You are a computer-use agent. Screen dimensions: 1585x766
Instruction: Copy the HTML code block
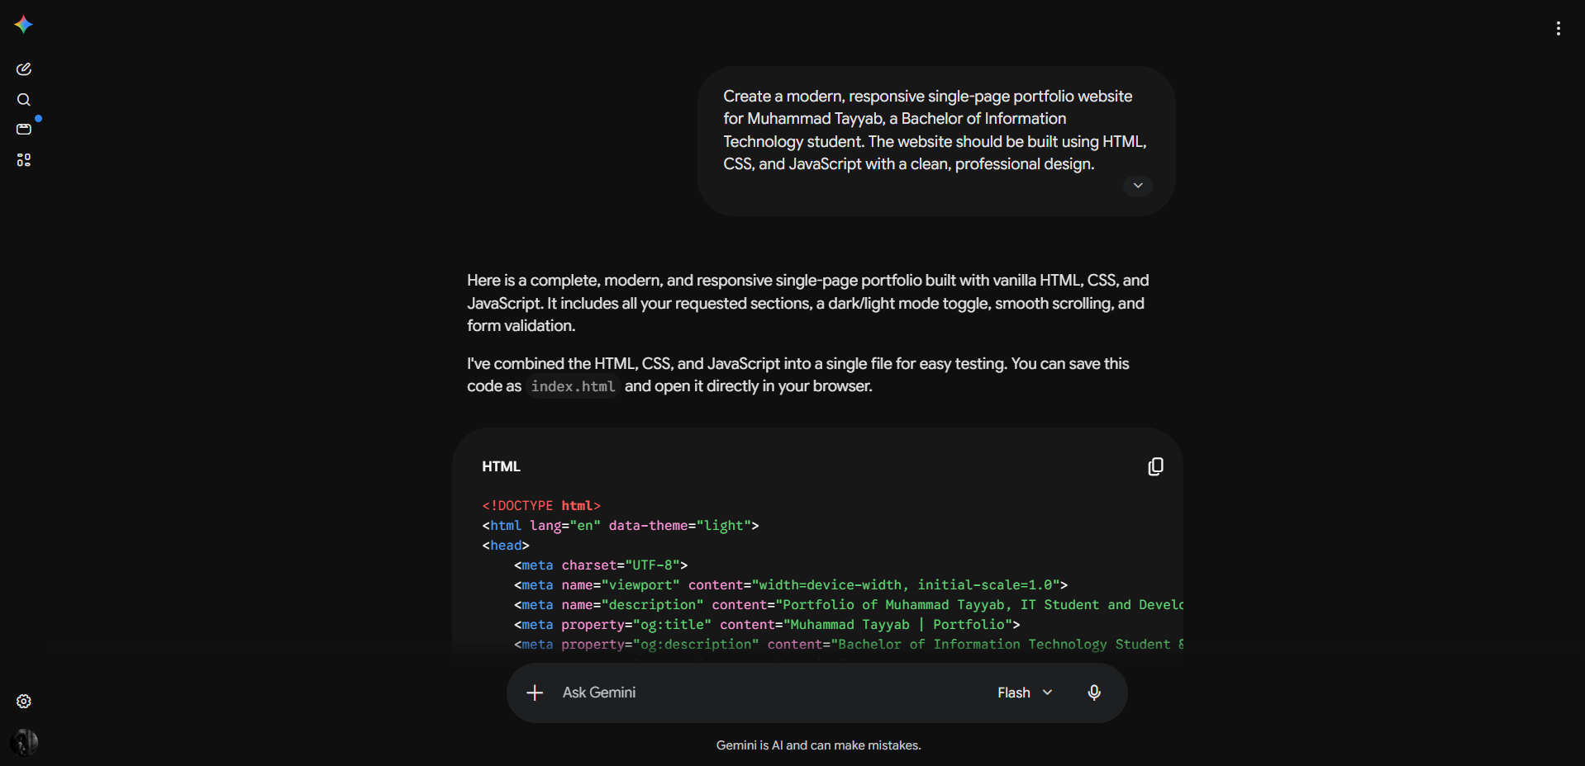pyautogui.click(x=1155, y=466)
